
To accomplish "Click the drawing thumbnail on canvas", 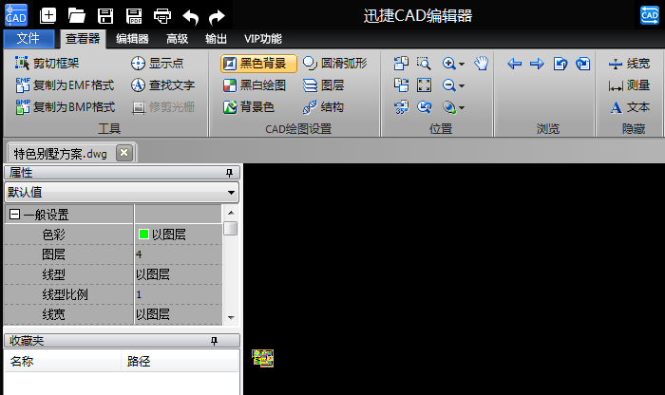I will 263,358.
